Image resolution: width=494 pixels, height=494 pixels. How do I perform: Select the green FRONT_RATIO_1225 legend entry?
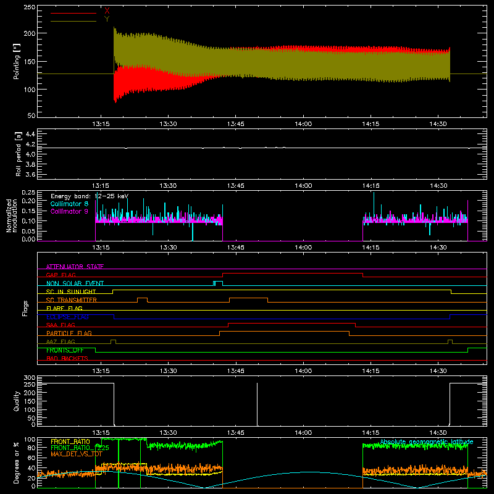pos(80,448)
